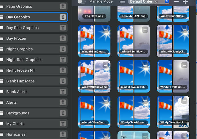Screen dimensions: 197x139
Task: Select the WindyPSunPClou thumbnail
Action: coord(173,14)
